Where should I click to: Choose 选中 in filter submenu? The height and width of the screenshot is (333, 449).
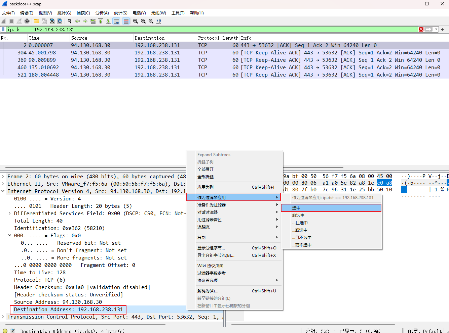click(331, 208)
